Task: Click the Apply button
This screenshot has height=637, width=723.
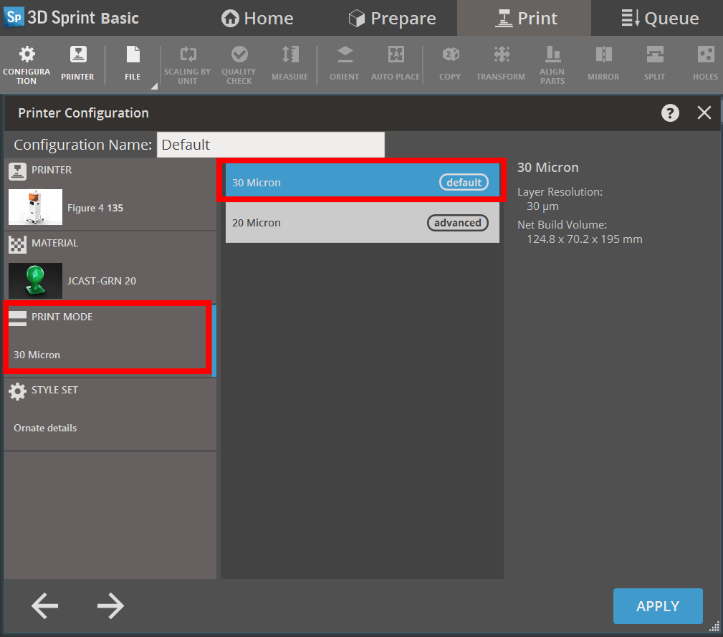Action: click(657, 605)
